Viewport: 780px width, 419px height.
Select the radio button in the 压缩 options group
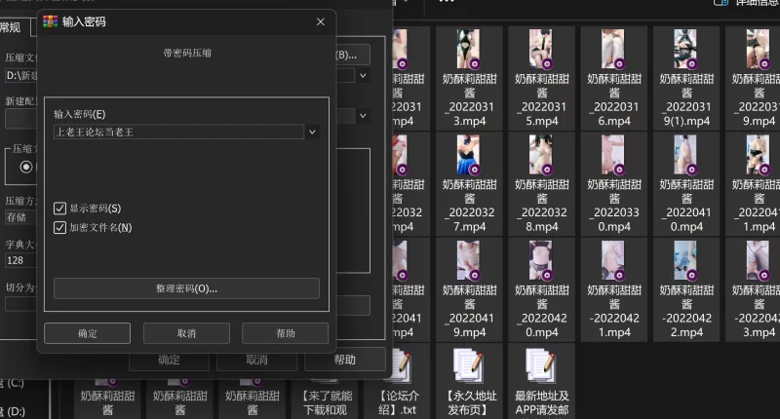coord(26,167)
